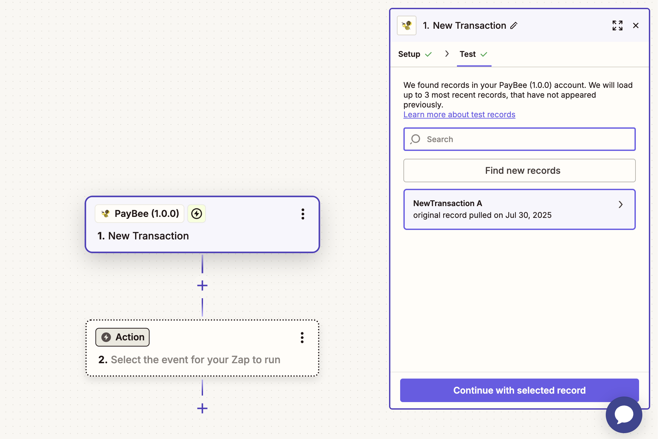Click the Action badge on step two
Screen dimensions: 658x439
(x=122, y=337)
